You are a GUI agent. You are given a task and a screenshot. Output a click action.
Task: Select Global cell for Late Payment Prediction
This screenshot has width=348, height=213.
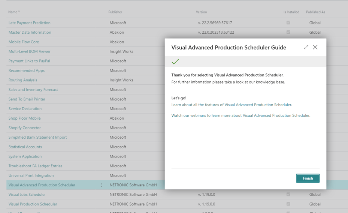pyautogui.click(x=315, y=23)
